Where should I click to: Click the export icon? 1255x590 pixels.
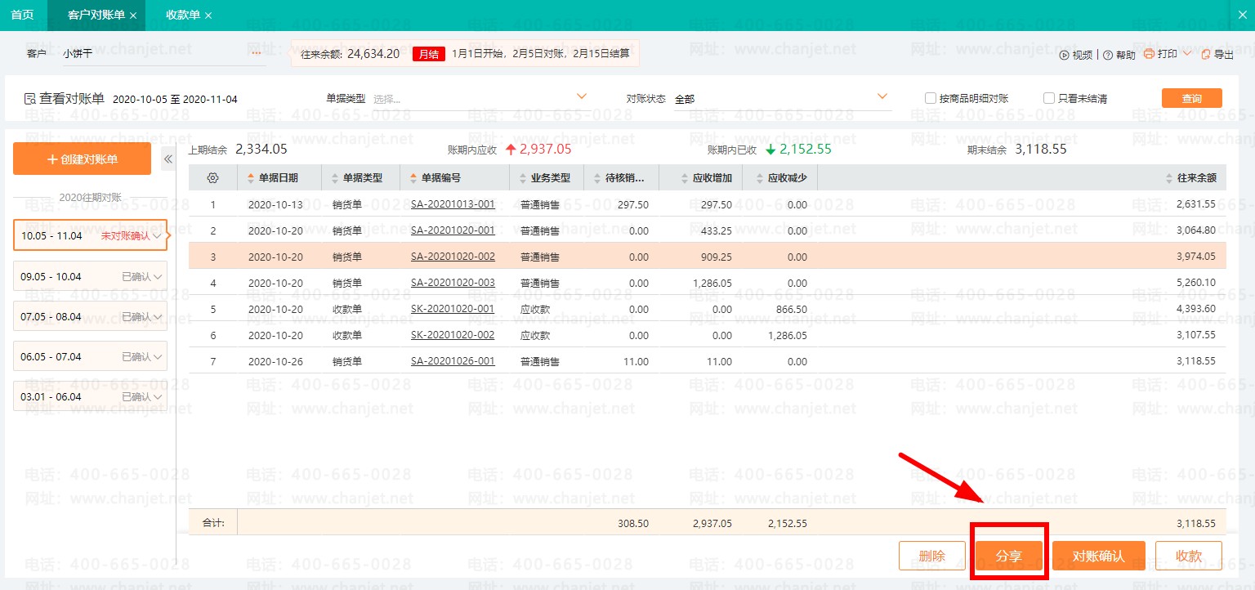1205,55
